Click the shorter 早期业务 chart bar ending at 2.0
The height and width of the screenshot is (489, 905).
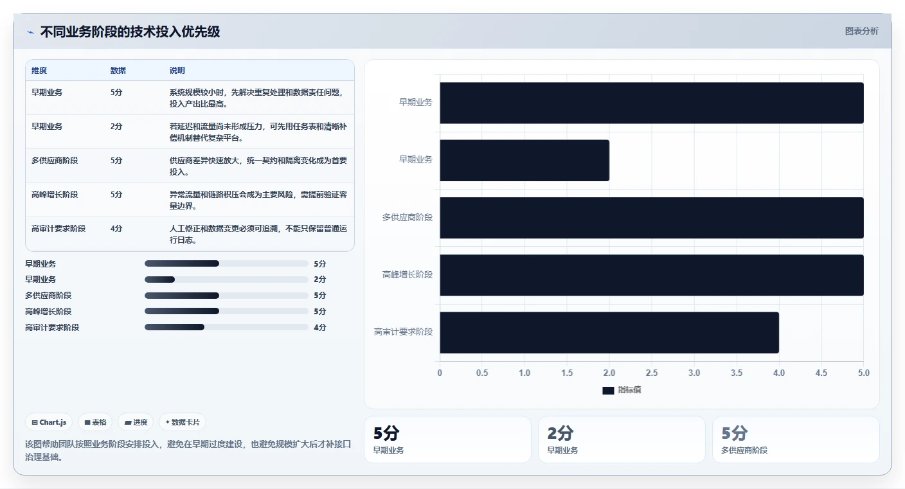click(524, 160)
